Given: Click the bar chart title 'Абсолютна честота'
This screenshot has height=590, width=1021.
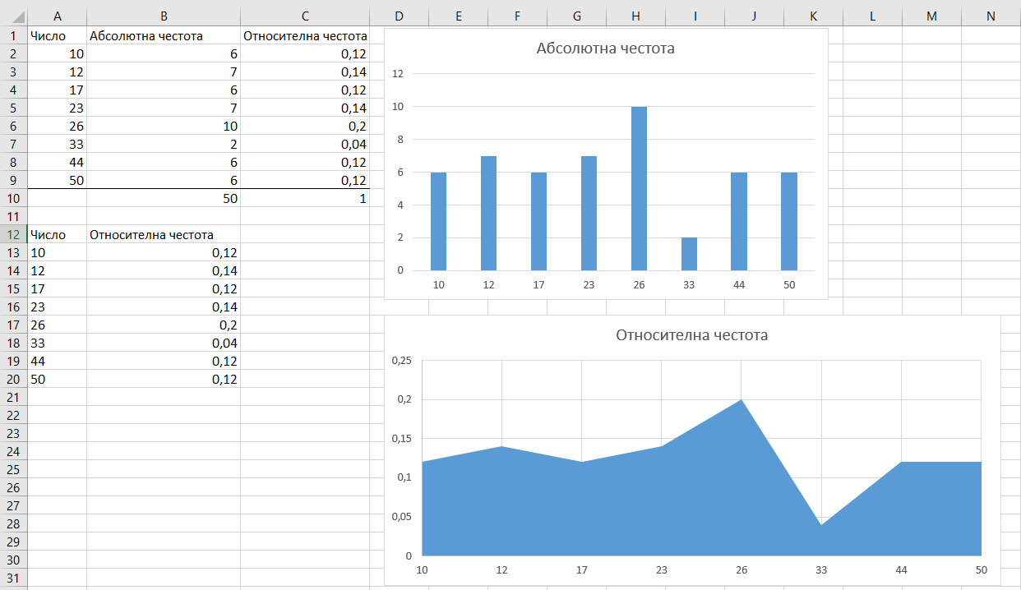Looking at the screenshot, I should (x=605, y=48).
